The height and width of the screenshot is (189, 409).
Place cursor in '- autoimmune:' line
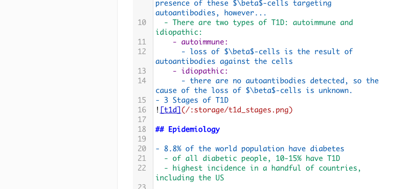click(x=200, y=42)
